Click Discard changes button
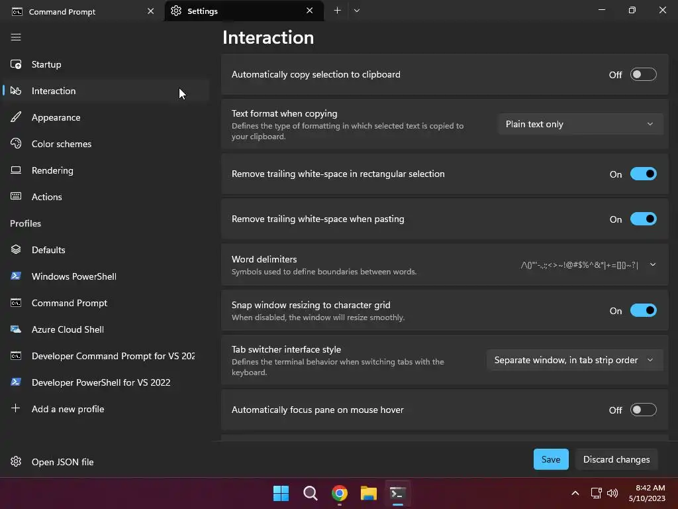678x509 pixels. point(616,459)
